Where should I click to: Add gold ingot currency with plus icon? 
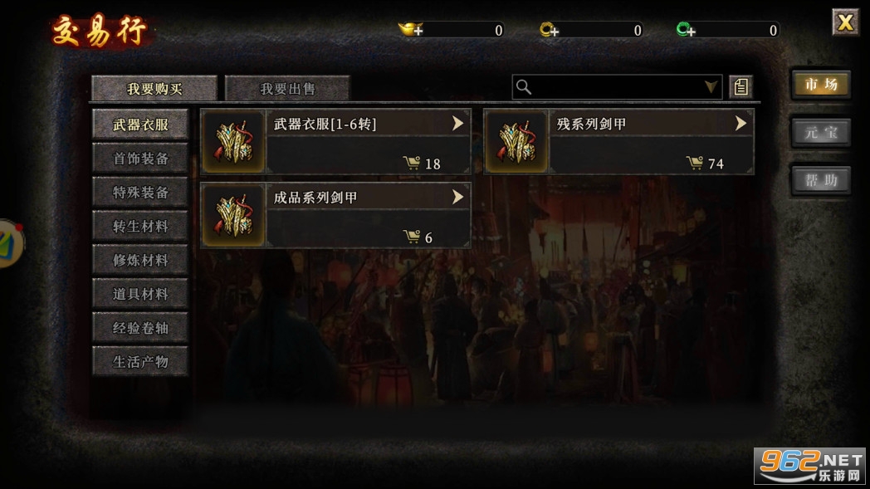[411, 29]
